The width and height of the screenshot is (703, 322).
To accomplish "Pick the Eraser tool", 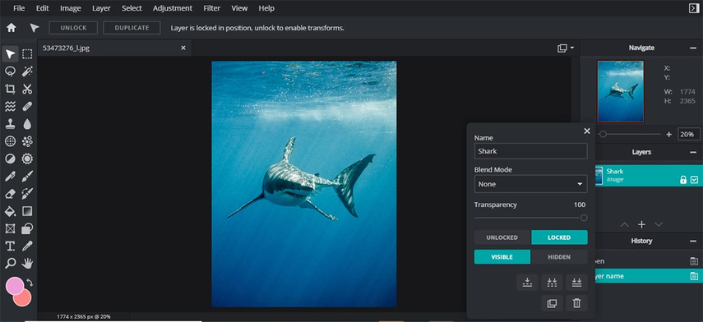I will [10, 194].
